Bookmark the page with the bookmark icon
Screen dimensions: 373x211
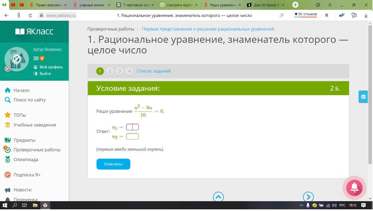click(x=326, y=16)
